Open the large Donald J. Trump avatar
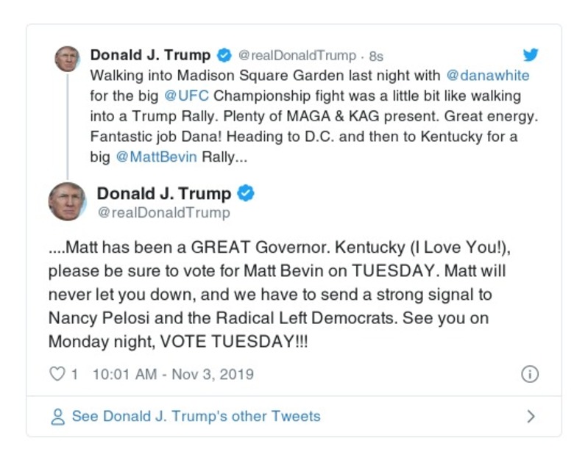The width and height of the screenshot is (588, 463). coord(67,201)
